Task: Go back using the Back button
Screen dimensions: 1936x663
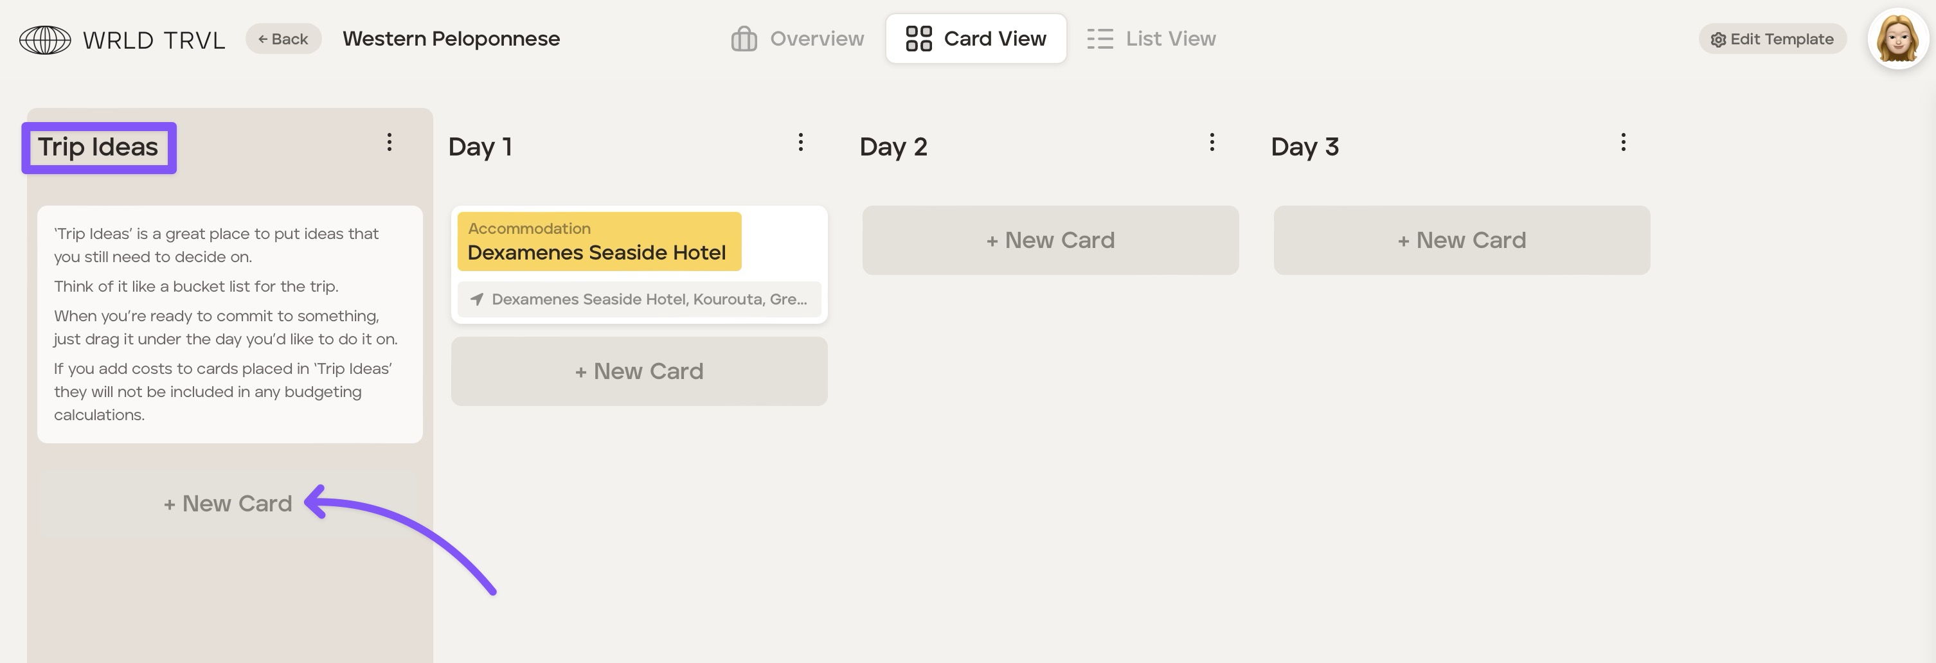Action: point(283,39)
